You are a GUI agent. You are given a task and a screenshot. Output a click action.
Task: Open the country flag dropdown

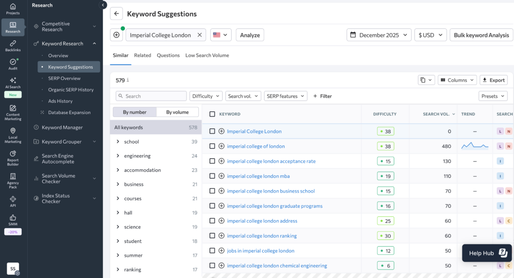(x=221, y=35)
